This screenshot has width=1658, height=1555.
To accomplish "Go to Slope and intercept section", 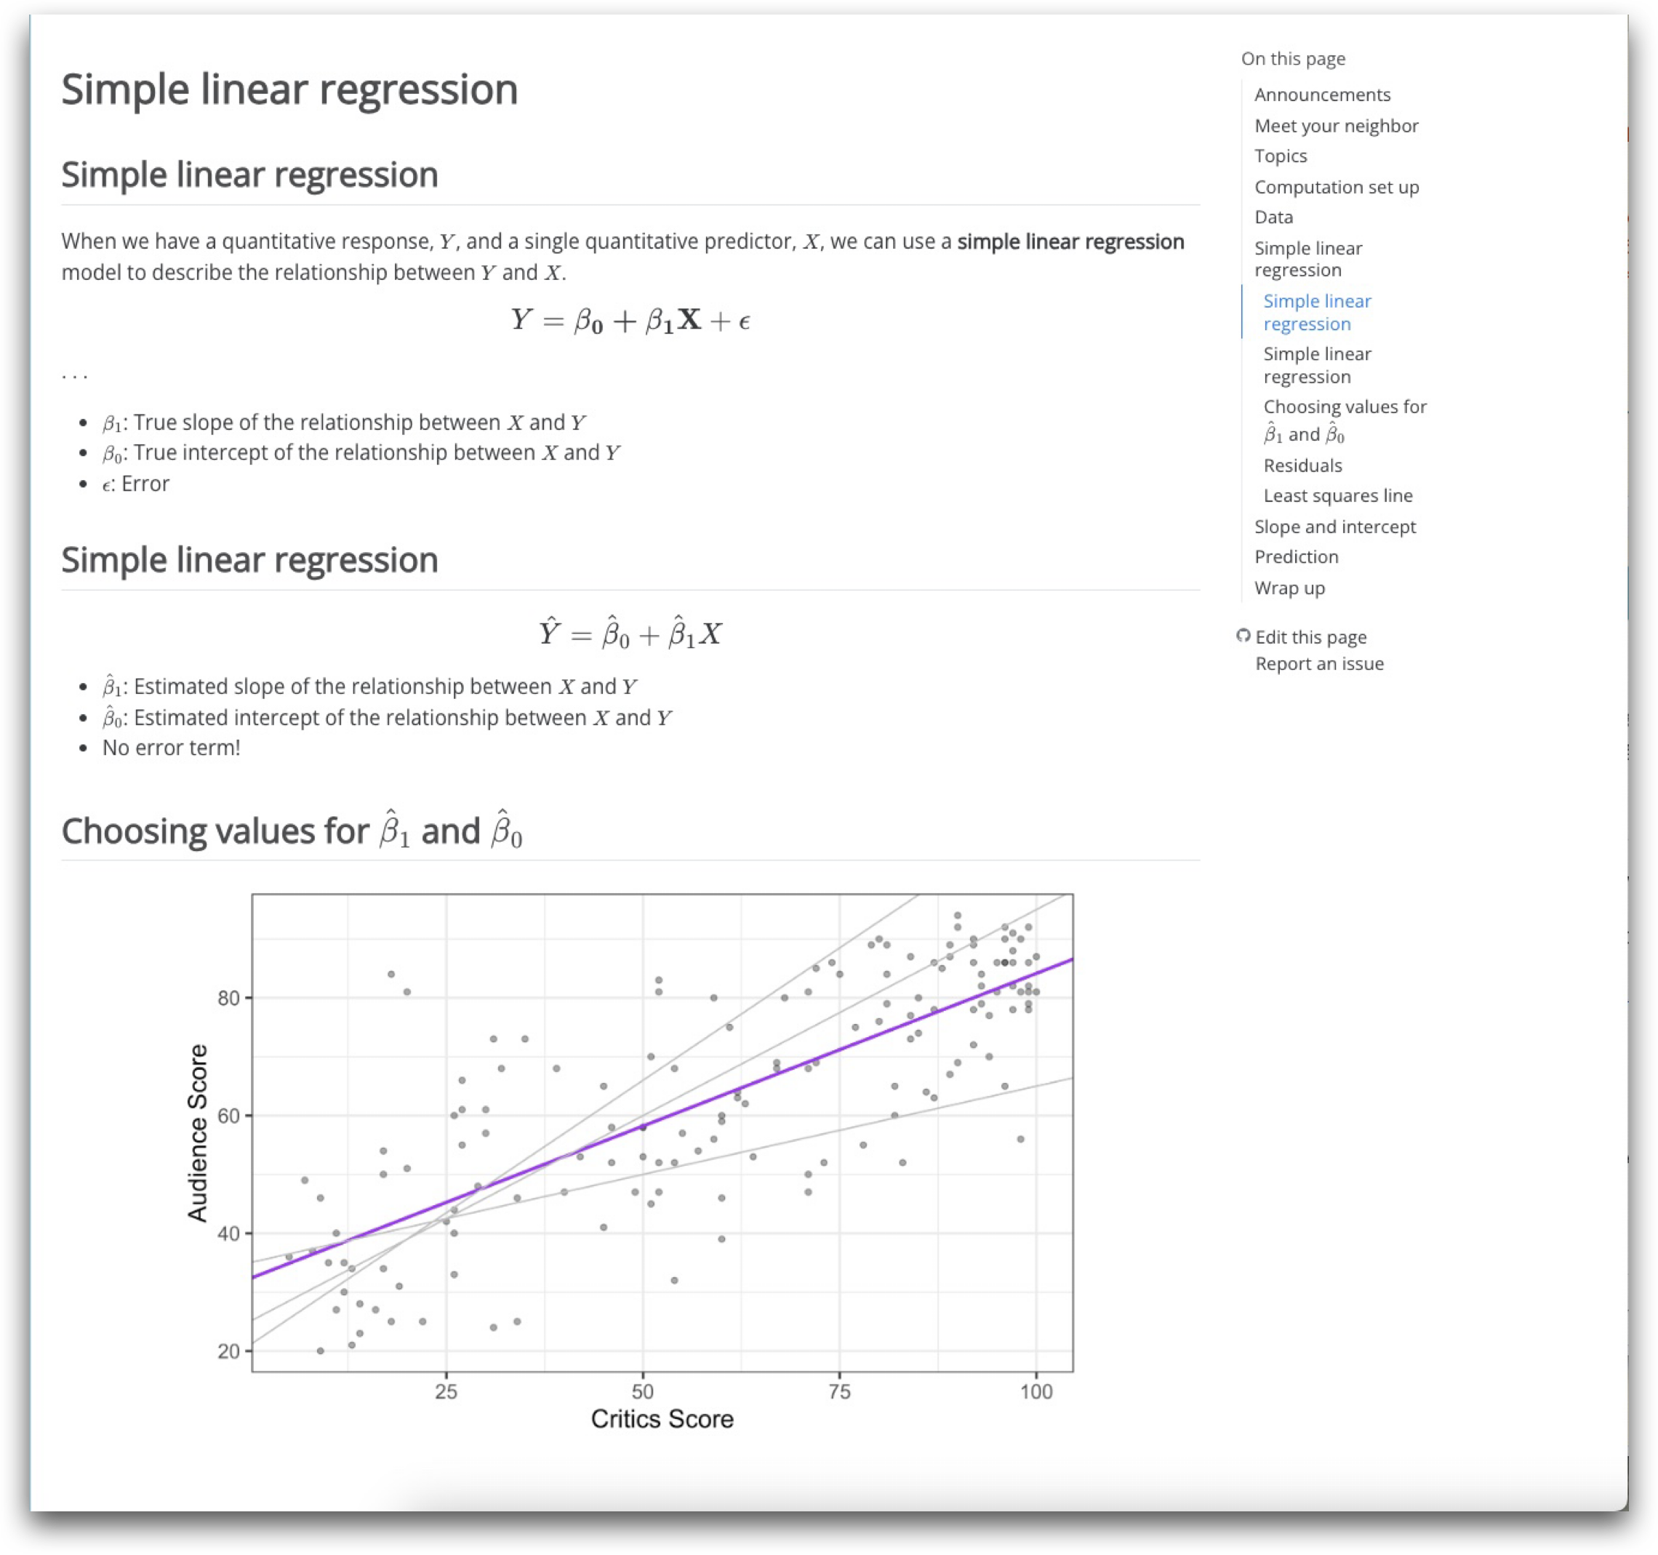I will (x=1334, y=527).
